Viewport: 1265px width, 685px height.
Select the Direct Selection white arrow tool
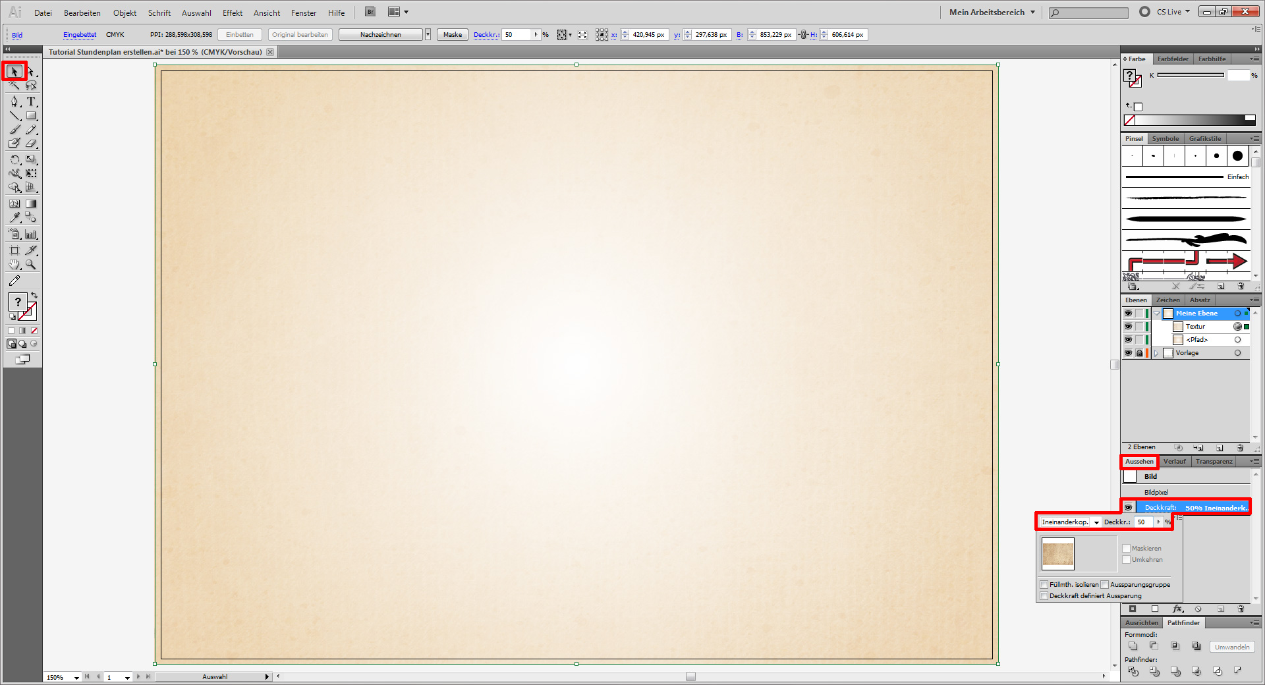31,71
